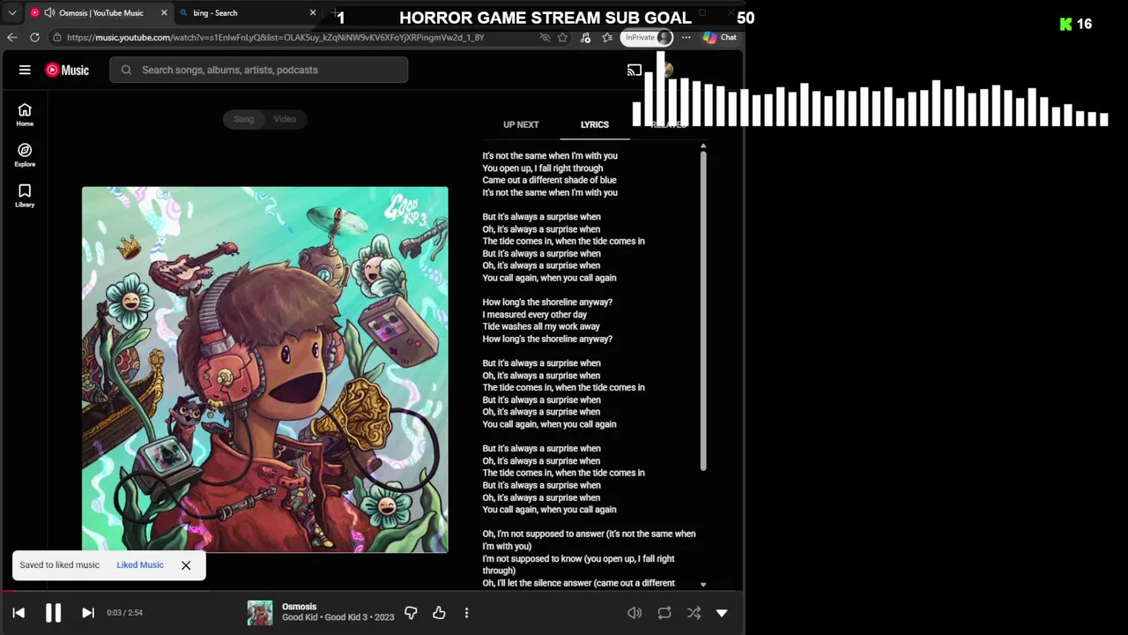The height and width of the screenshot is (635, 1128).
Task: Open the song's three-dot action menu
Action: [x=466, y=612]
